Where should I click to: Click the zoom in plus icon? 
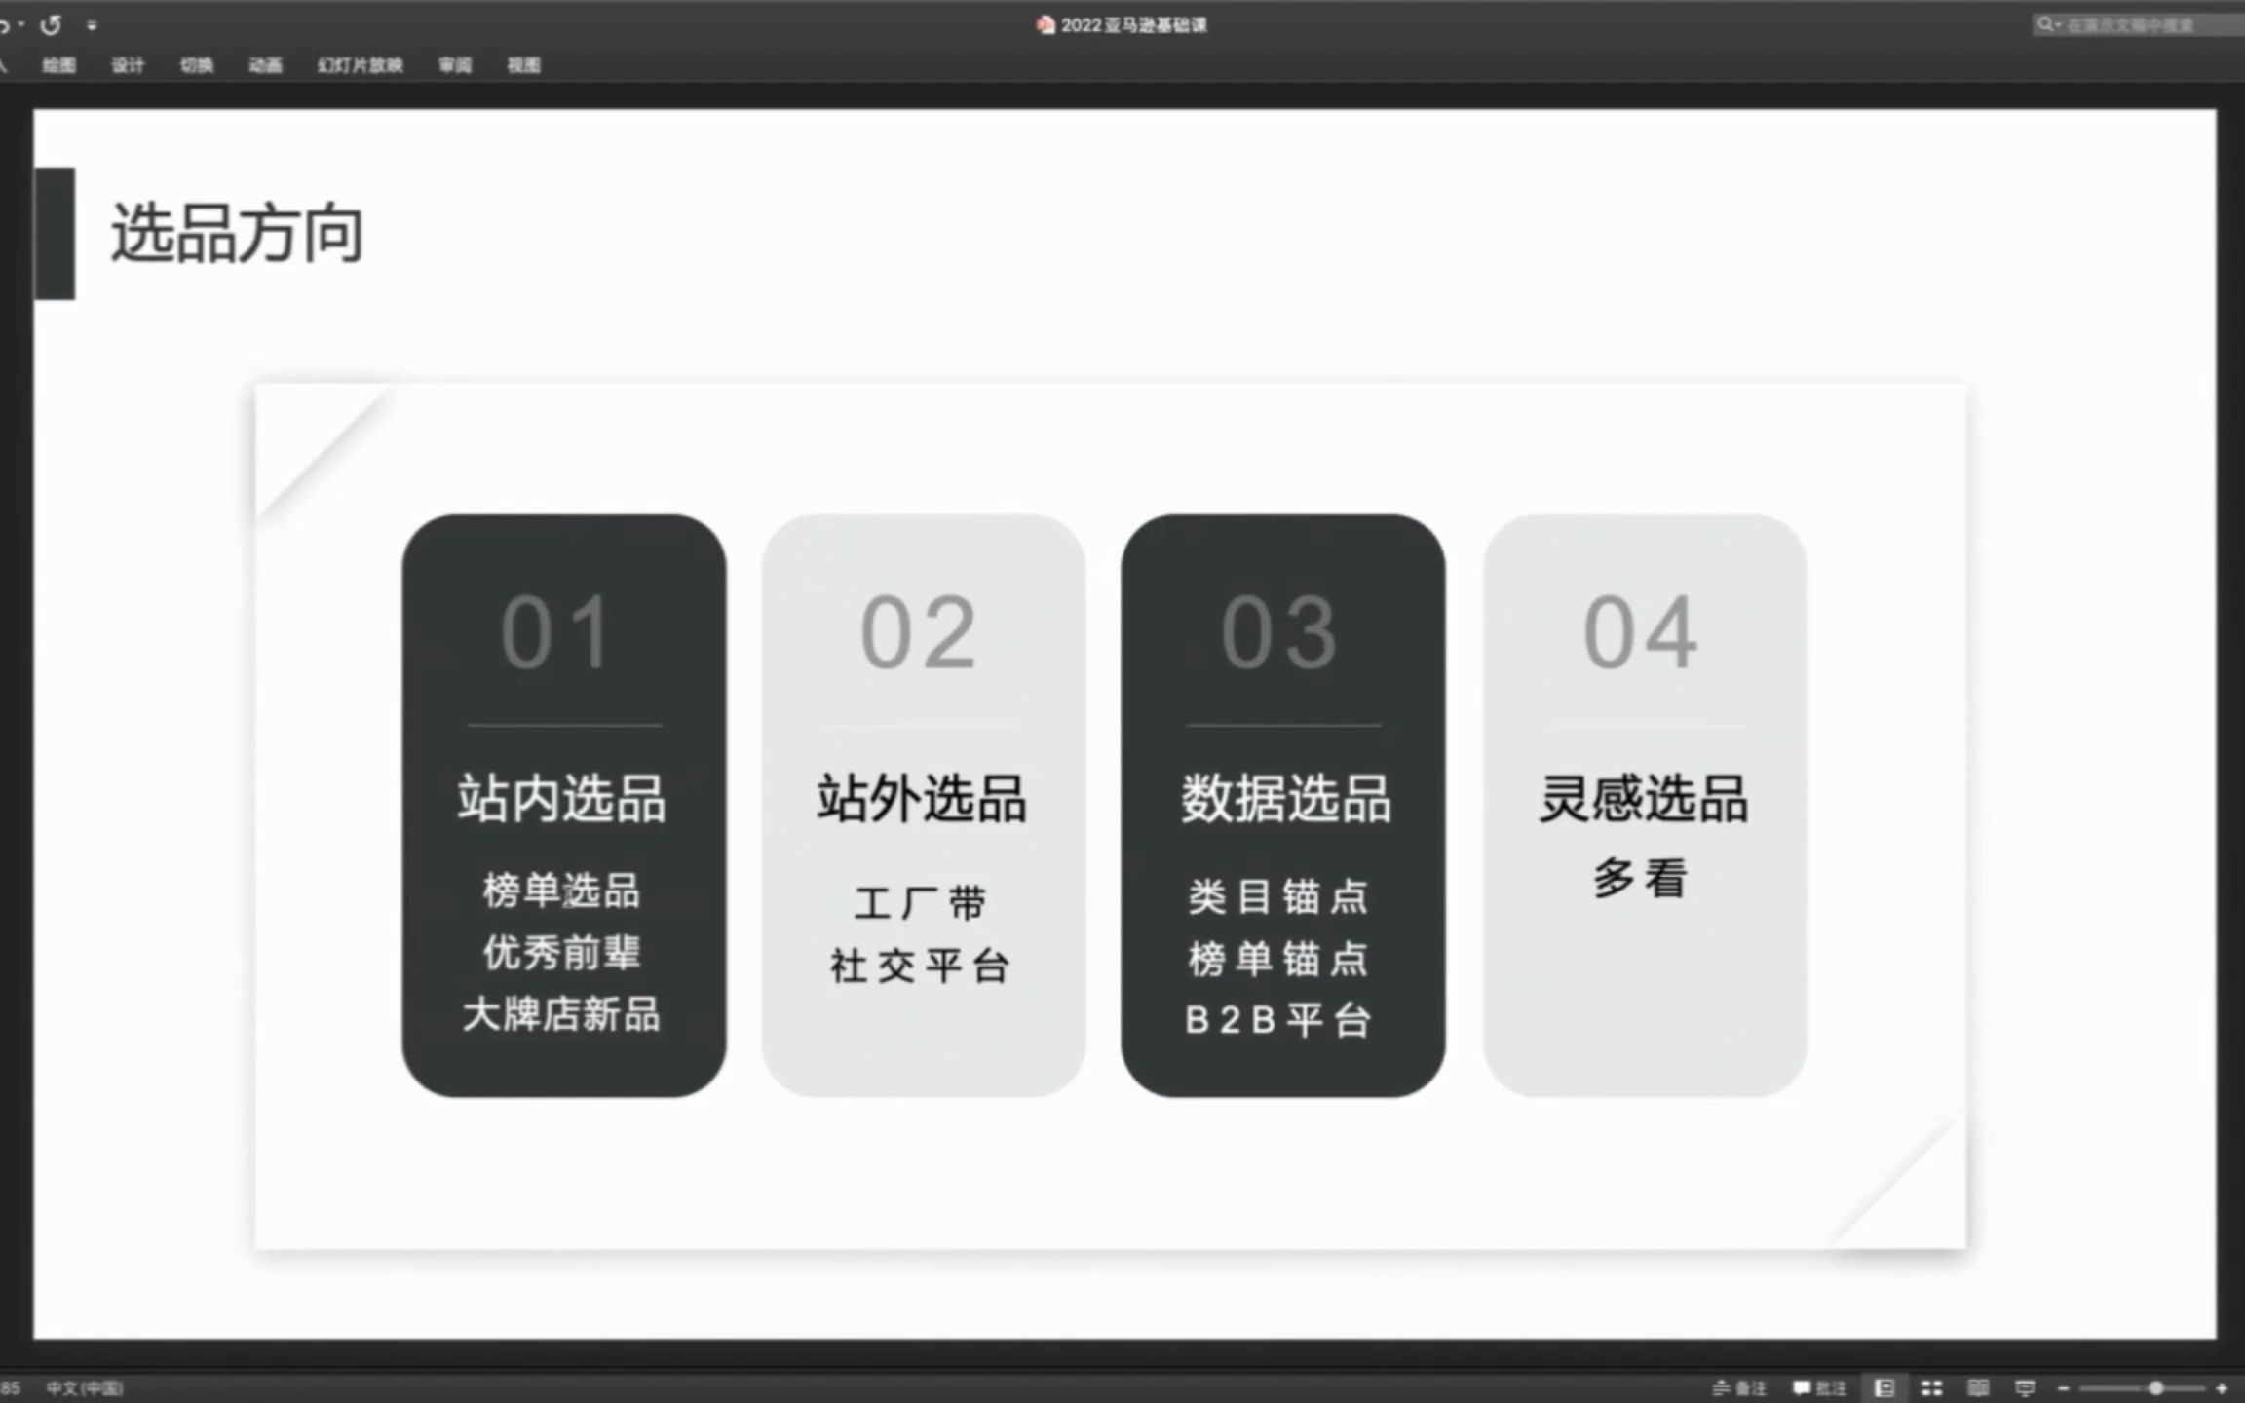[x=2221, y=1387]
